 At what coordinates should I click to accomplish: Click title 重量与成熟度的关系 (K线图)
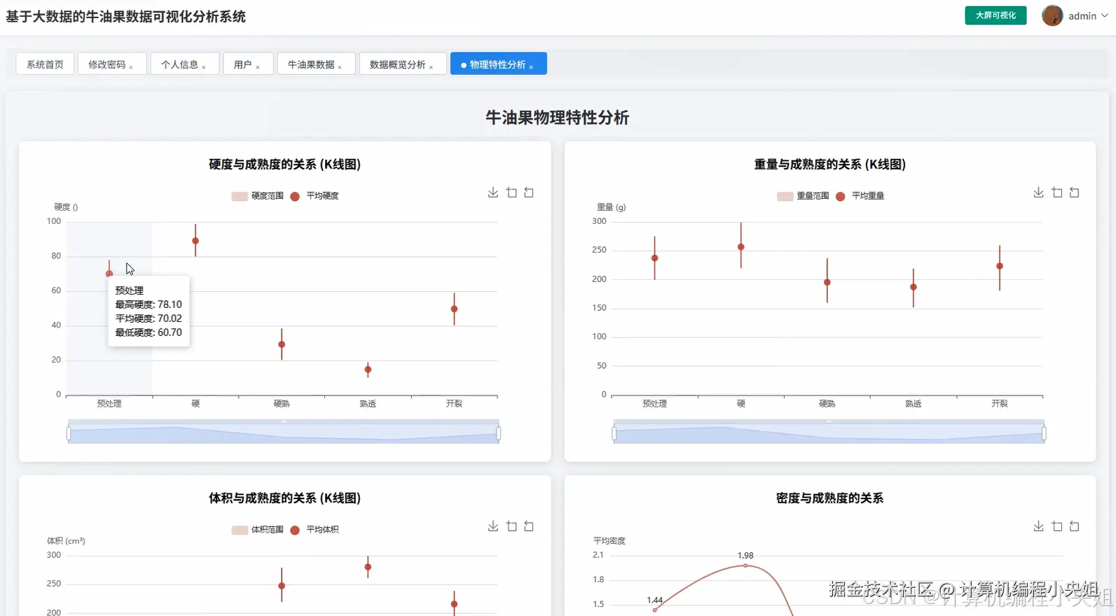coord(830,164)
